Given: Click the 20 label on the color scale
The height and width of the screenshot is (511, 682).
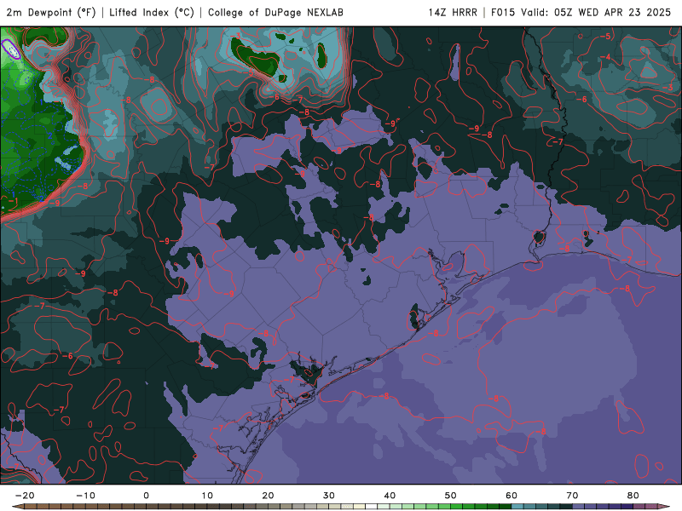Looking at the screenshot, I should point(268,496).
